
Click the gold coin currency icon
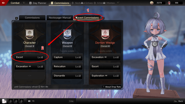(x=152, y=3)
